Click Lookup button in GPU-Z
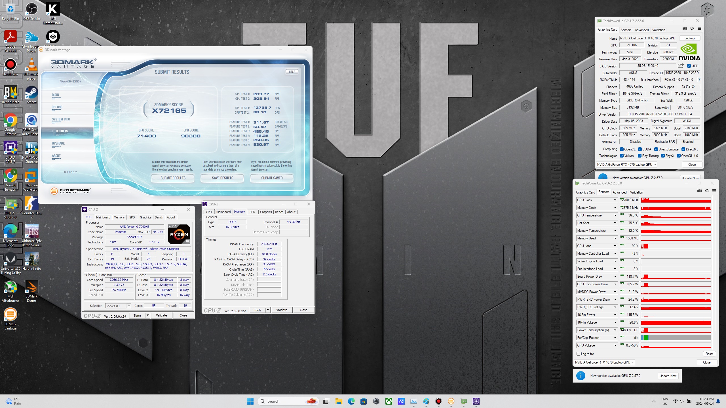Viewport: 726px width, 408px height. point(689,38)
